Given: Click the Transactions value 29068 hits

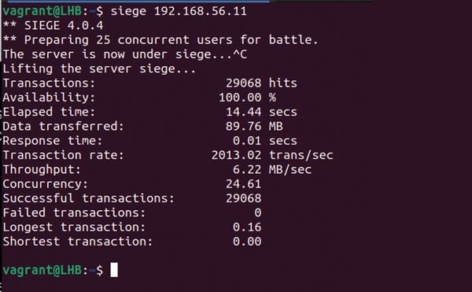Looking at the screenshot, I should [261, 83].
